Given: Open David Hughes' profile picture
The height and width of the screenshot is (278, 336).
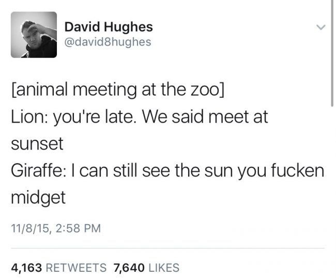Looking at the screenshot, I should pyautogui.click(x=34, y=35).
